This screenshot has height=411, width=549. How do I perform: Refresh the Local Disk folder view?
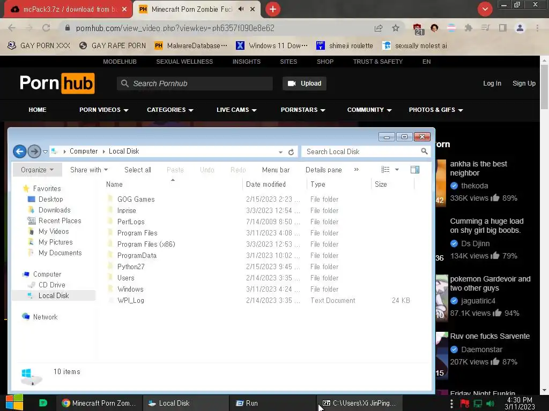[x=291, y=152]
